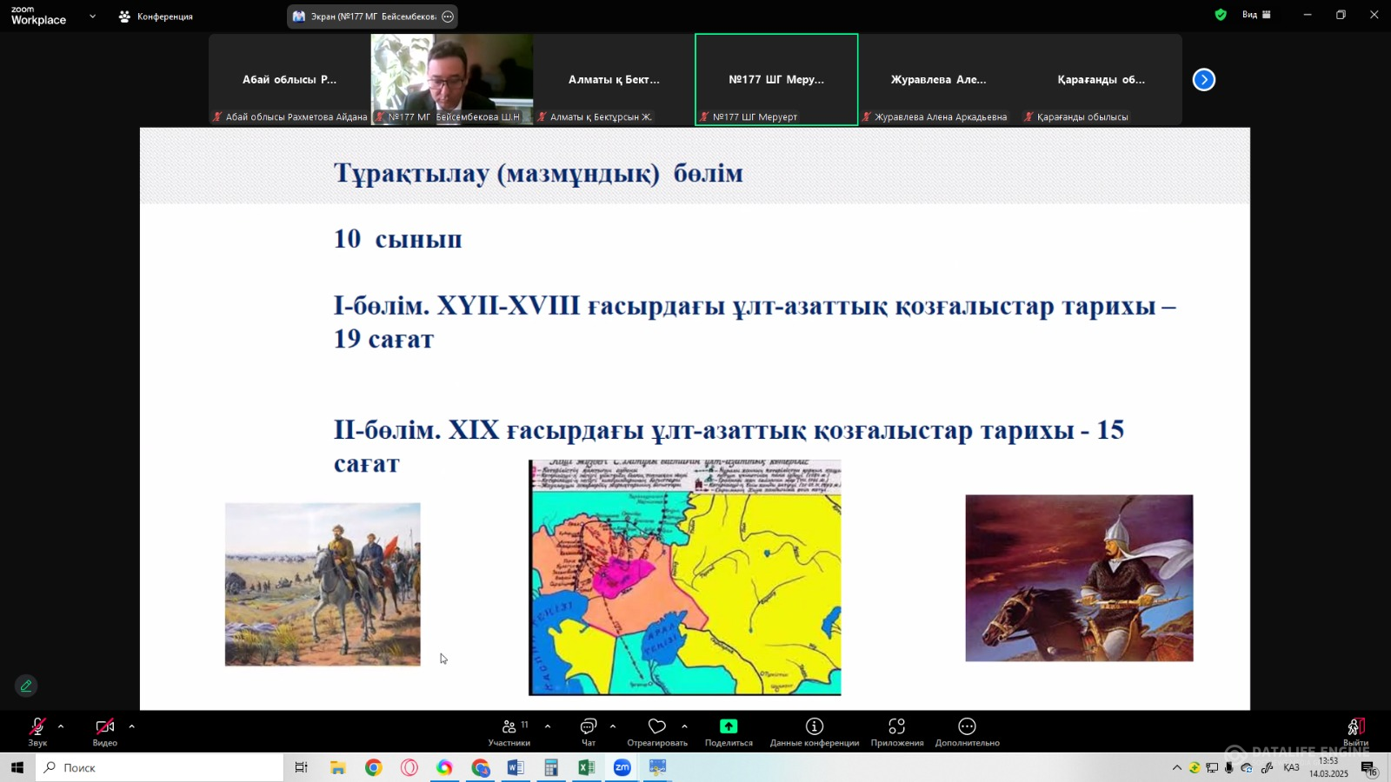Click the Share screen green icon
Screen dimensions: 1391x782
pyautogui.click(x=729, y=726)
